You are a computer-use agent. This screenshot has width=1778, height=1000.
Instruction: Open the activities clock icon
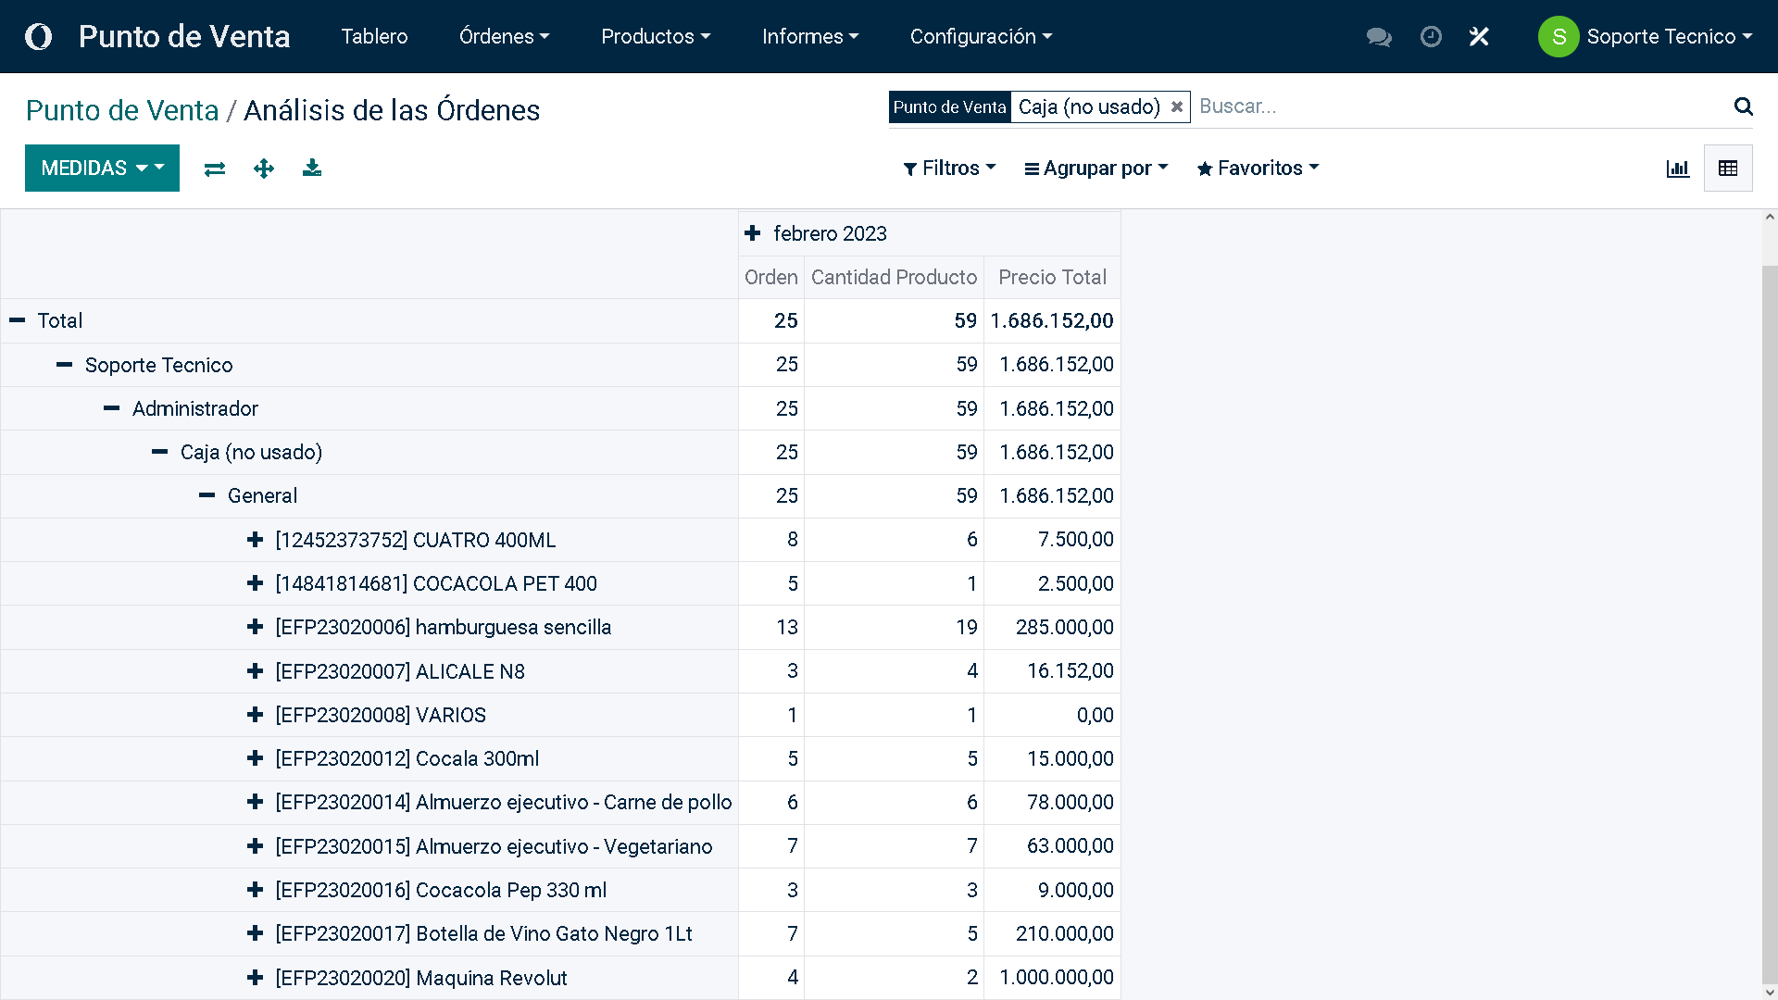pos(1431,37)
